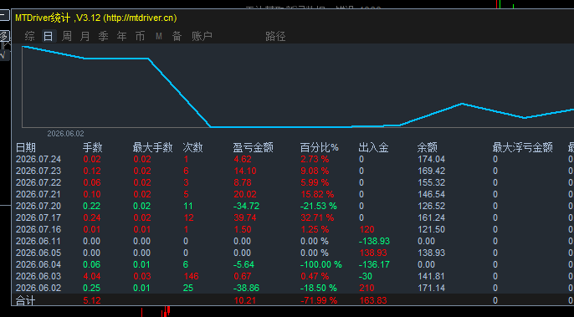This screenshot has width=574, height=317.
Task: Open the 币 symbol tab
Action: (140, 36)
